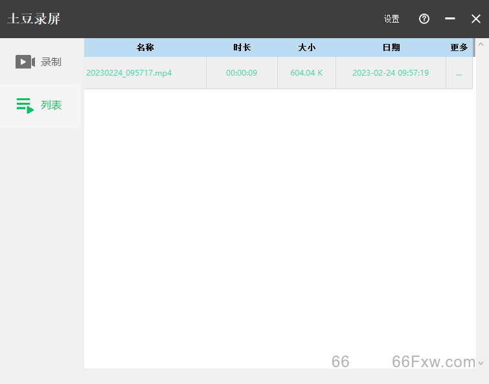Click the duration 00:00:09 cell
Viewport: 489px width, 384px height.
point(242,73)
